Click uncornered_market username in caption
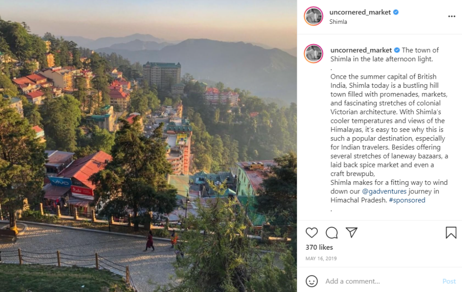This screenshot has width=462, height=292. pos(361,50)
